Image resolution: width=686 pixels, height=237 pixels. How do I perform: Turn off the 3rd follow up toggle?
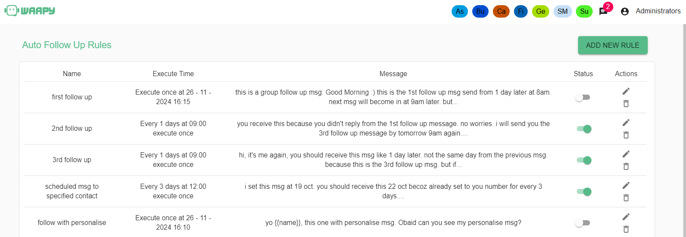point(584,160)
